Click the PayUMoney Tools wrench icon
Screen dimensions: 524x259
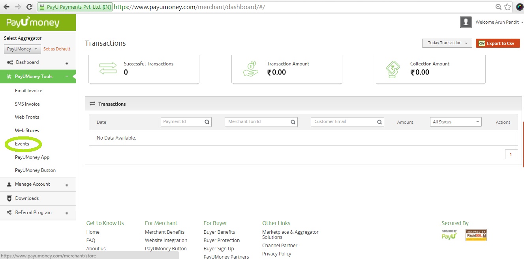(9, 76)
